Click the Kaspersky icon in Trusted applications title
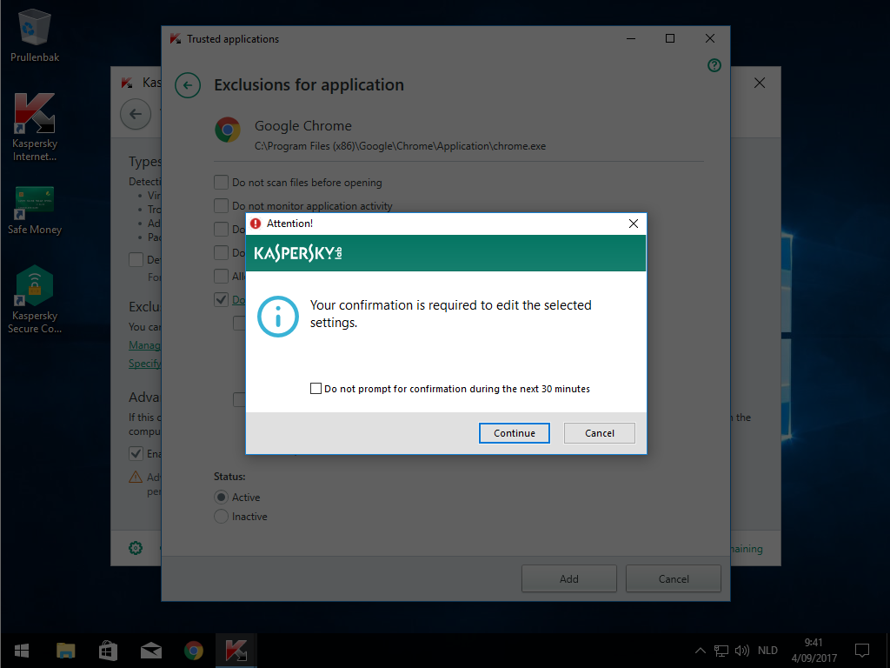Image resolution: width=890 pixels, height=668 pixels. (x=176, y=38)
